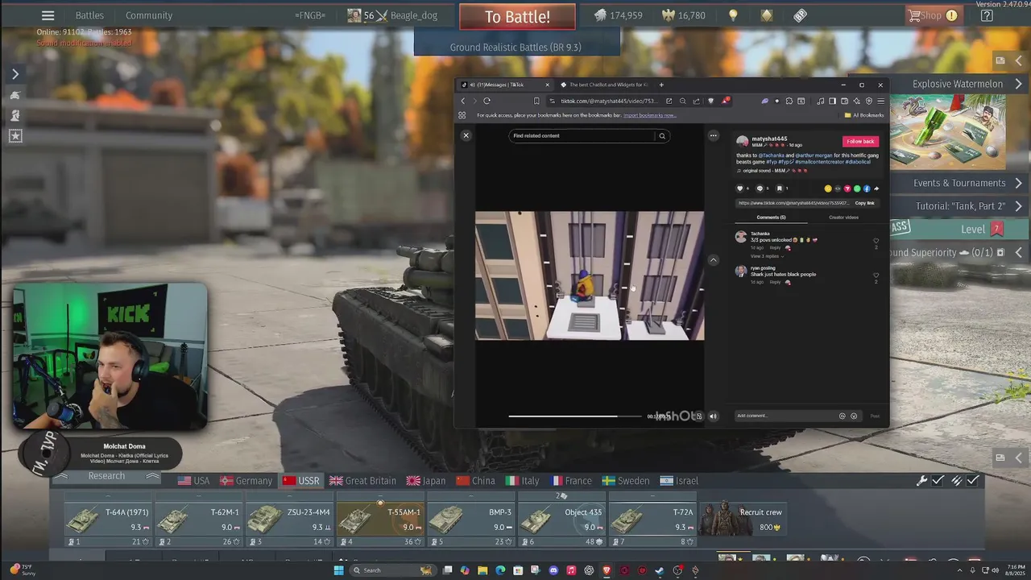
Task: Toggle the last checkbox right of ammo icon
Action: 973,481
